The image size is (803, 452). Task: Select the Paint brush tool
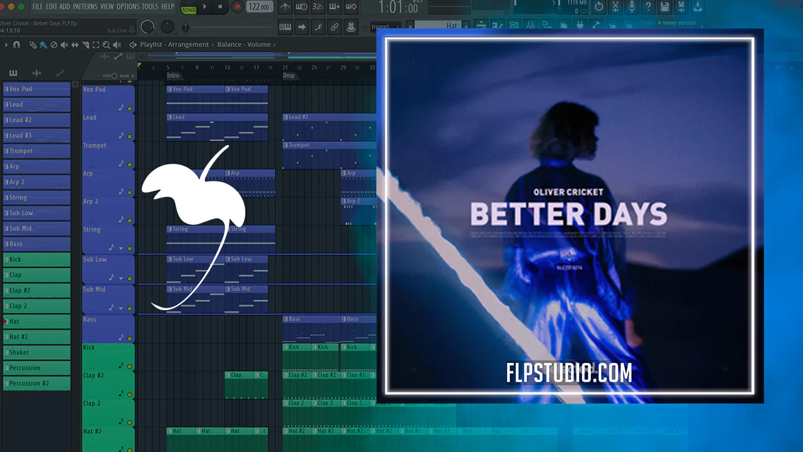[43, 45]
